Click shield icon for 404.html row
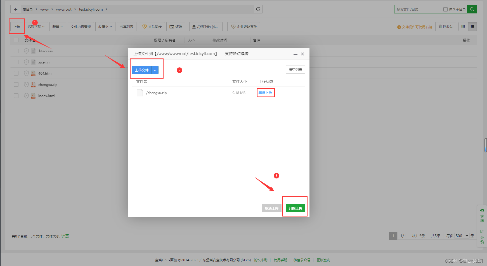Image resolution: width=487 pixels, height=266 pixels. coord(26,73)
